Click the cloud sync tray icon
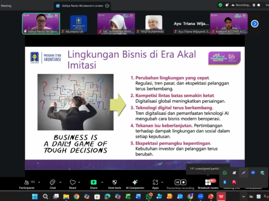 click(258, 196)
